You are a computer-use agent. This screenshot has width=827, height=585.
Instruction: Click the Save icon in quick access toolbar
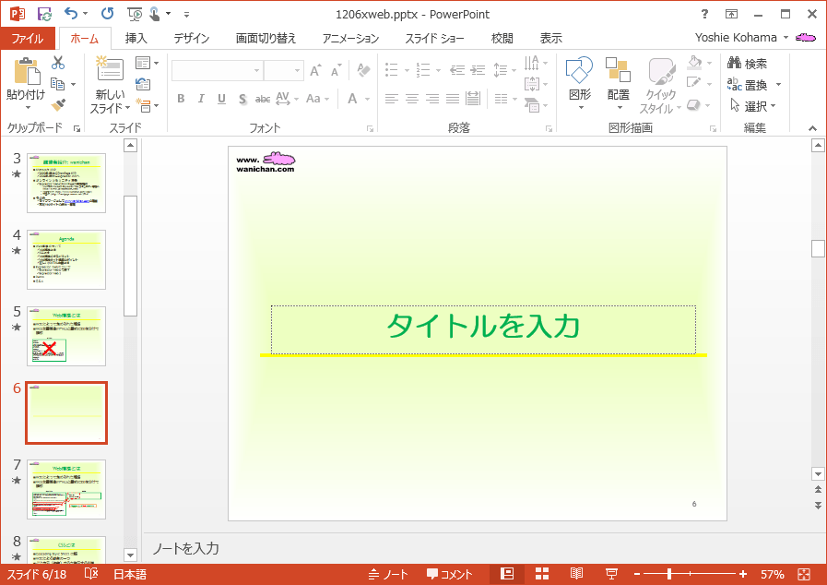(44, 14)
